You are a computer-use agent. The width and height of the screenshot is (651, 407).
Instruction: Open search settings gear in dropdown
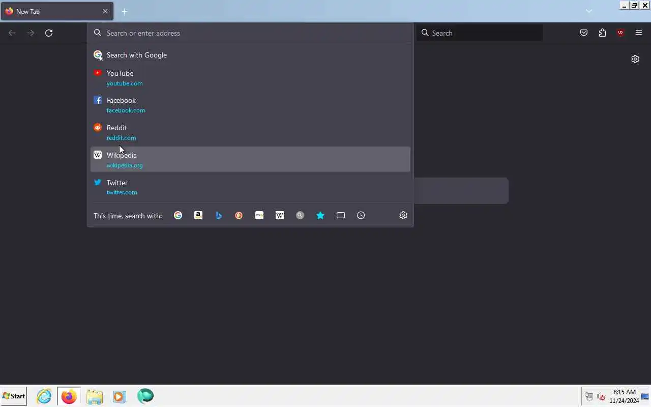click(x=403, y=215)
